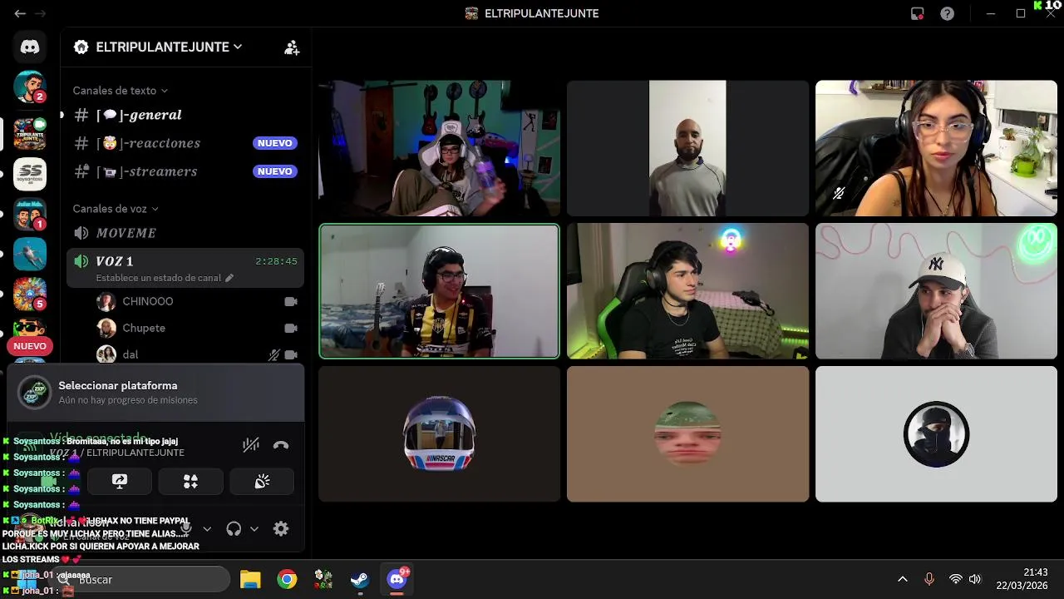1064x599 pixels.
Task: Open the dolphin underwater server icon
Action: [x=30, y=254]
